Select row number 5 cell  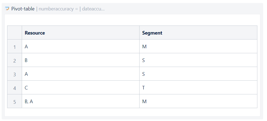pyautogui.click(x=15, y=102)
